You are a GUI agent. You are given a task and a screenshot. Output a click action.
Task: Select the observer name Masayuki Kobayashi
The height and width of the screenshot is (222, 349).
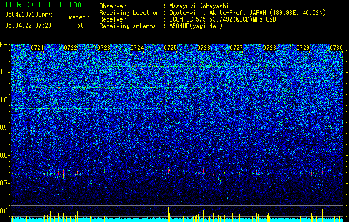point(199,6)
